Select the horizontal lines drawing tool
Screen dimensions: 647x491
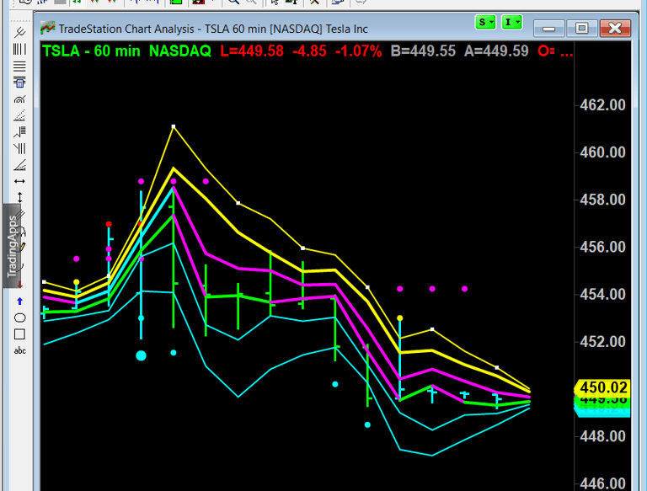point(19,66)
